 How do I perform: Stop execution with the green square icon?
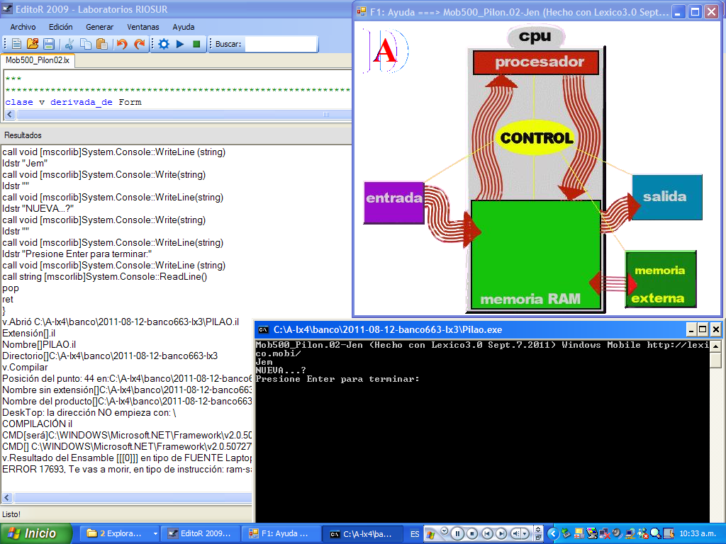[196, 44]
